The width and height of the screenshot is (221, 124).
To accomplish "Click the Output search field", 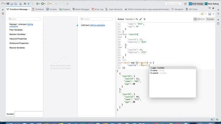I will point(97,19).
